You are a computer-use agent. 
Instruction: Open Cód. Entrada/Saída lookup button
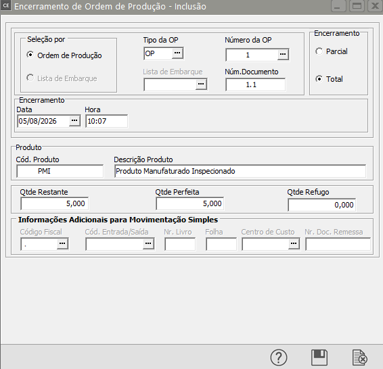(x=148, y=244)
